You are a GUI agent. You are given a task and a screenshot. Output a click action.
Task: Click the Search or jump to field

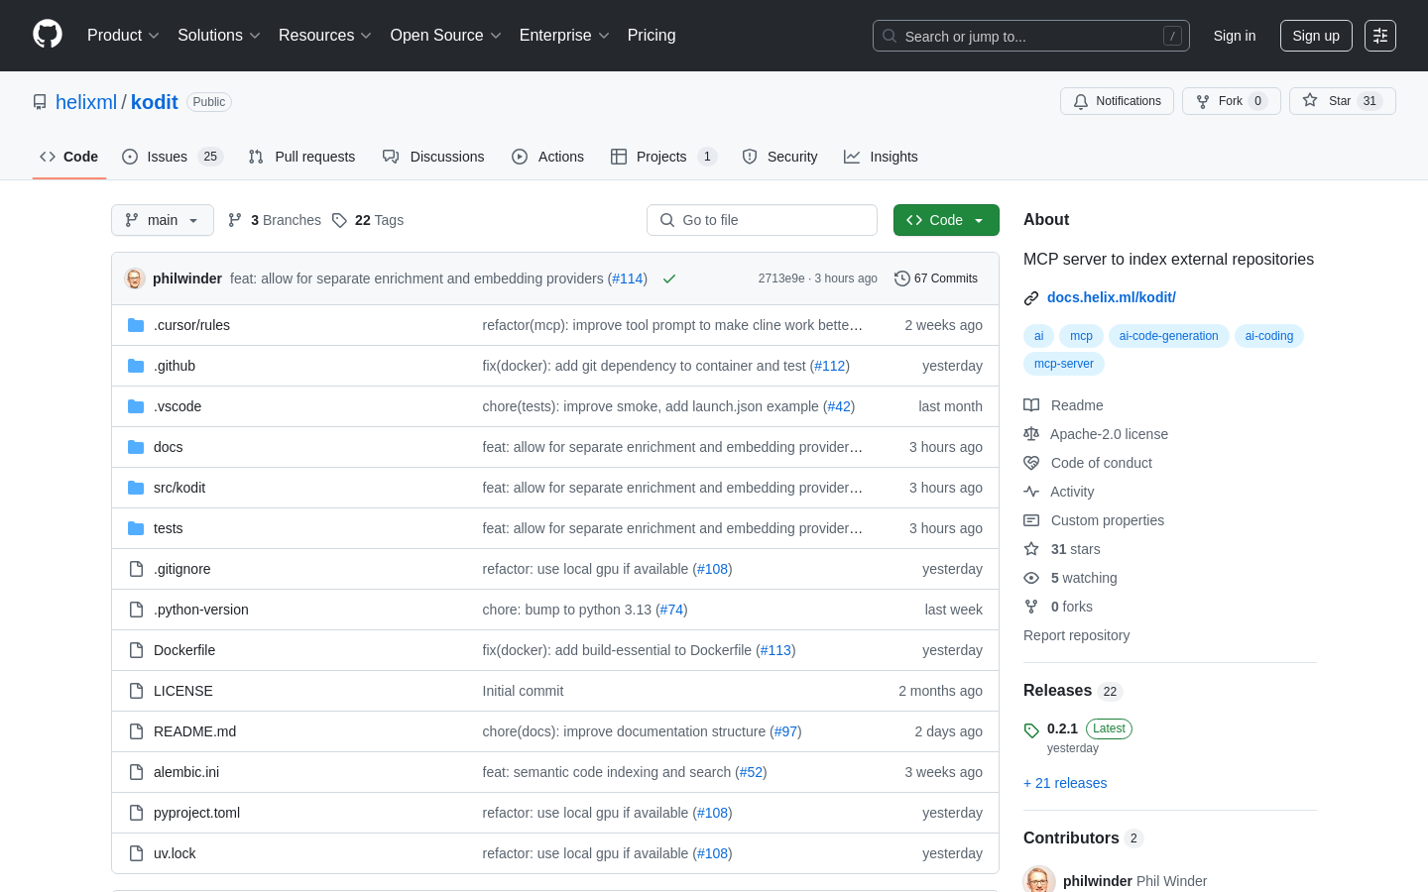pyautogui.click(x=1031, y=36)
